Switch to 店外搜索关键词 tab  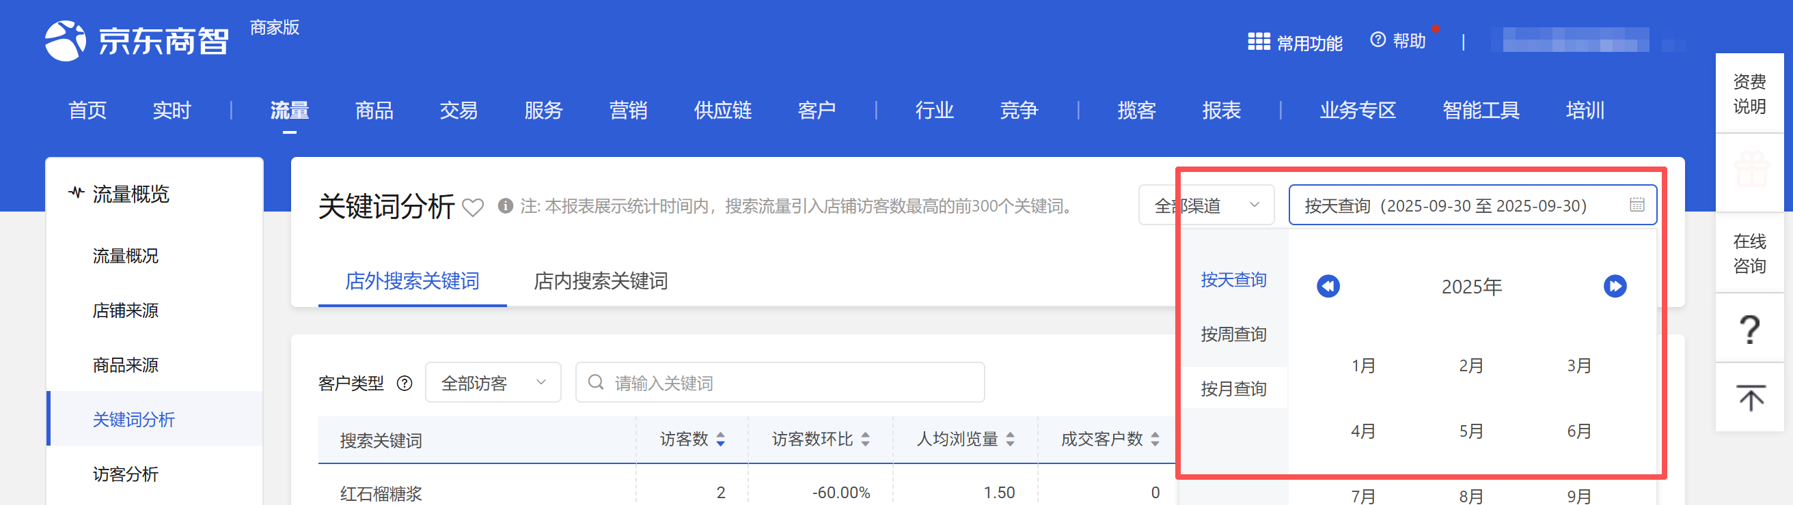pyautogui.click(x=412, y=281)
